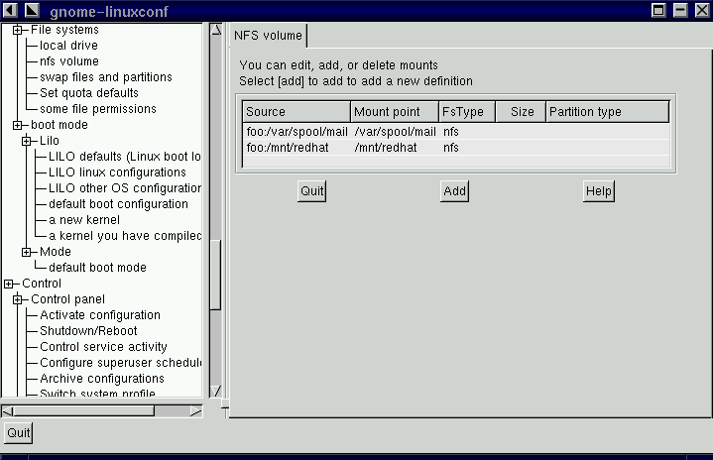Select 'Activate configuration' tree entry
Screen dimensions: 713x460
click(x=99, y=315)
